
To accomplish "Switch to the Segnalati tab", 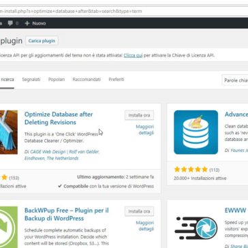I will tap(31, 80).
